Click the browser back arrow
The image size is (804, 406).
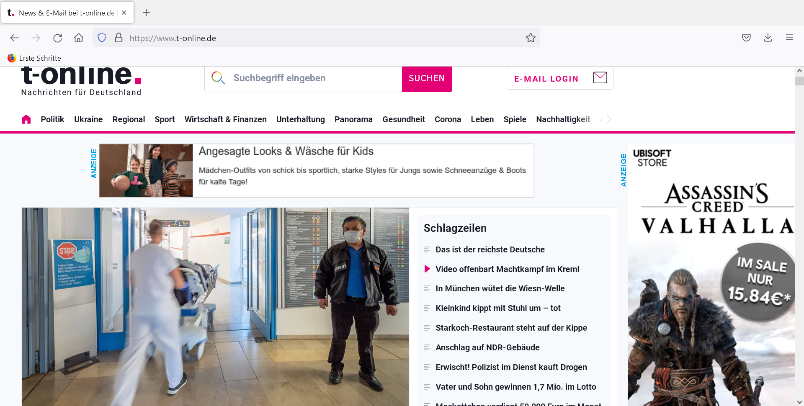[14, 38]
